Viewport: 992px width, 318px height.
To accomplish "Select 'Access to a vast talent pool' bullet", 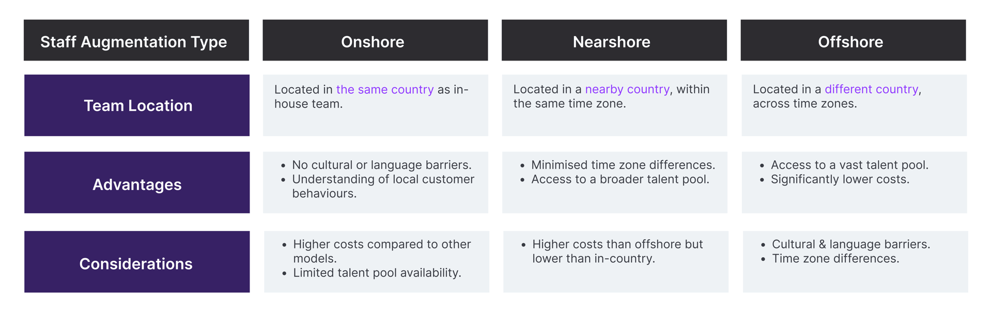I will 849,165.
